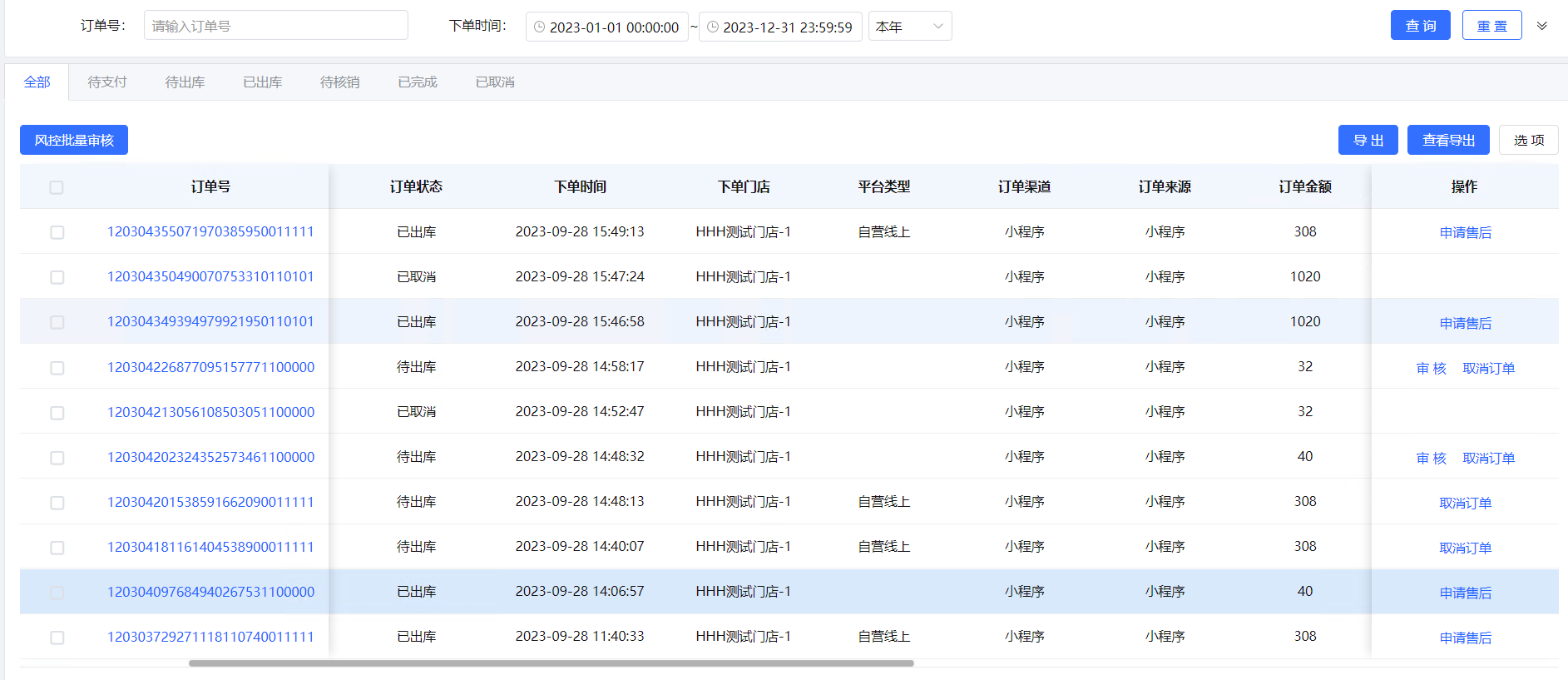This screenshot has width=1568, height=680.
Task: Click the 2023-09-28 15:47:24 time cell
Action: [x=580, y=277]
